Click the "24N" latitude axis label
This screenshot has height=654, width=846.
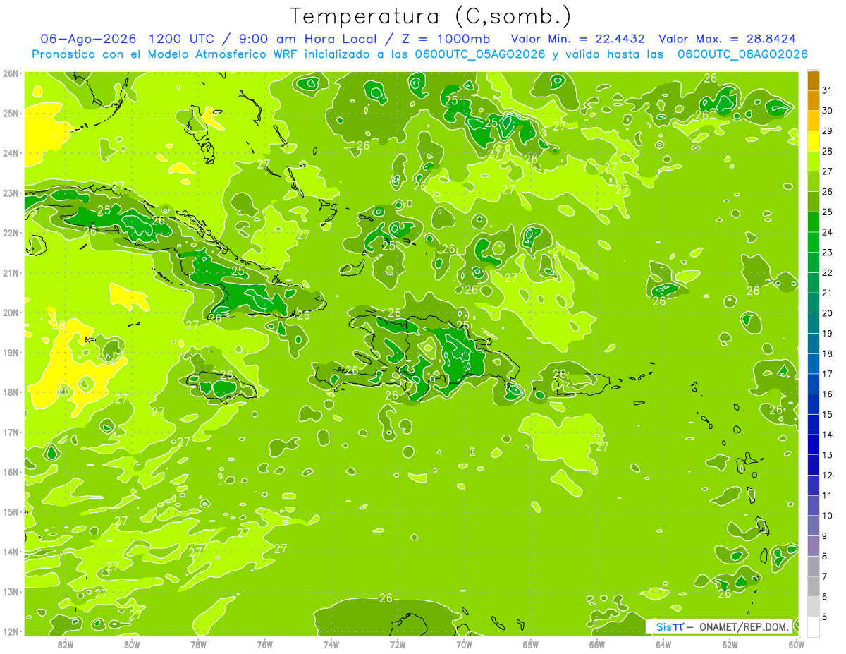10,152
